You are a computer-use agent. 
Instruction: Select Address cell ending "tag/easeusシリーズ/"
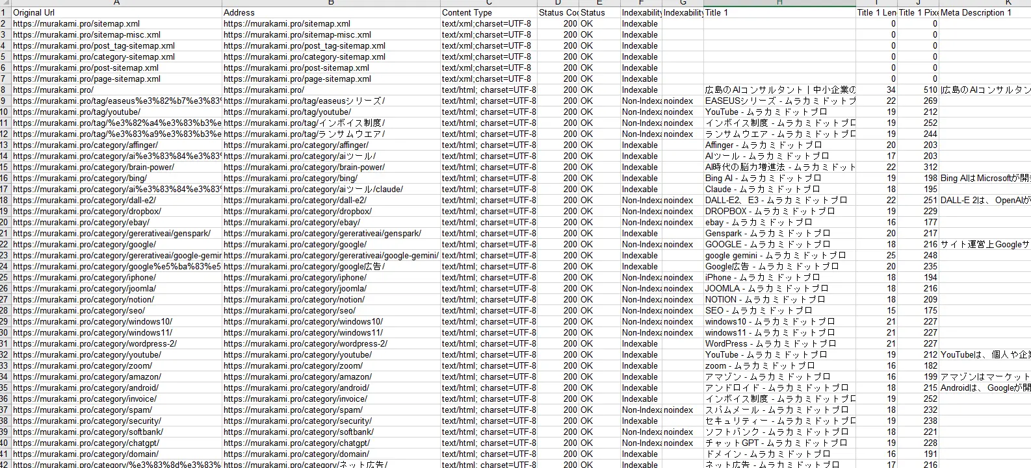pyautogui.click(x=331, y=101)
